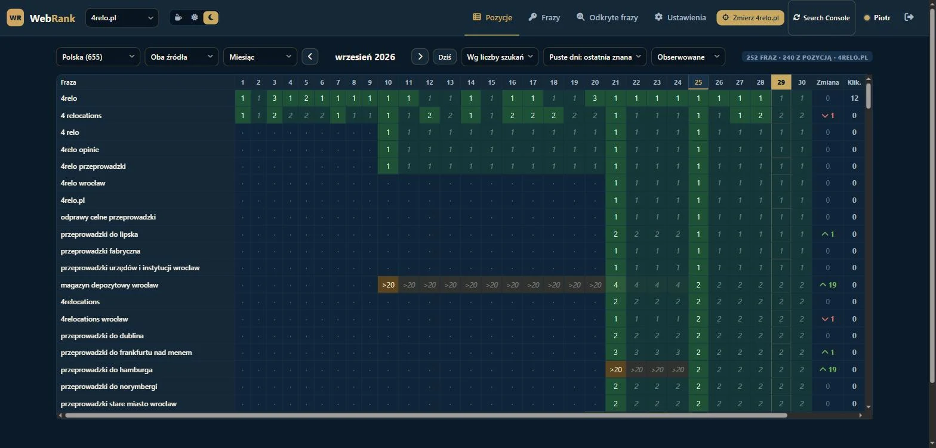The height and width of the screenshot is (448, 936).
Task: Open the Obserwowane filter dropdown
Action: click(688, 57)
